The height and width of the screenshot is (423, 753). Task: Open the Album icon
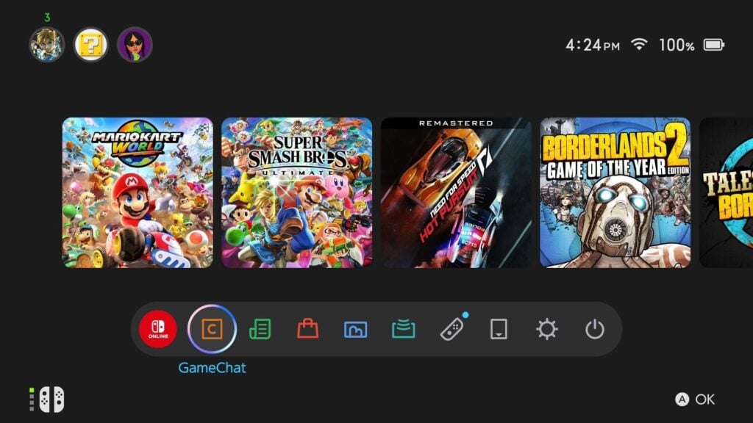pos(355,330)
